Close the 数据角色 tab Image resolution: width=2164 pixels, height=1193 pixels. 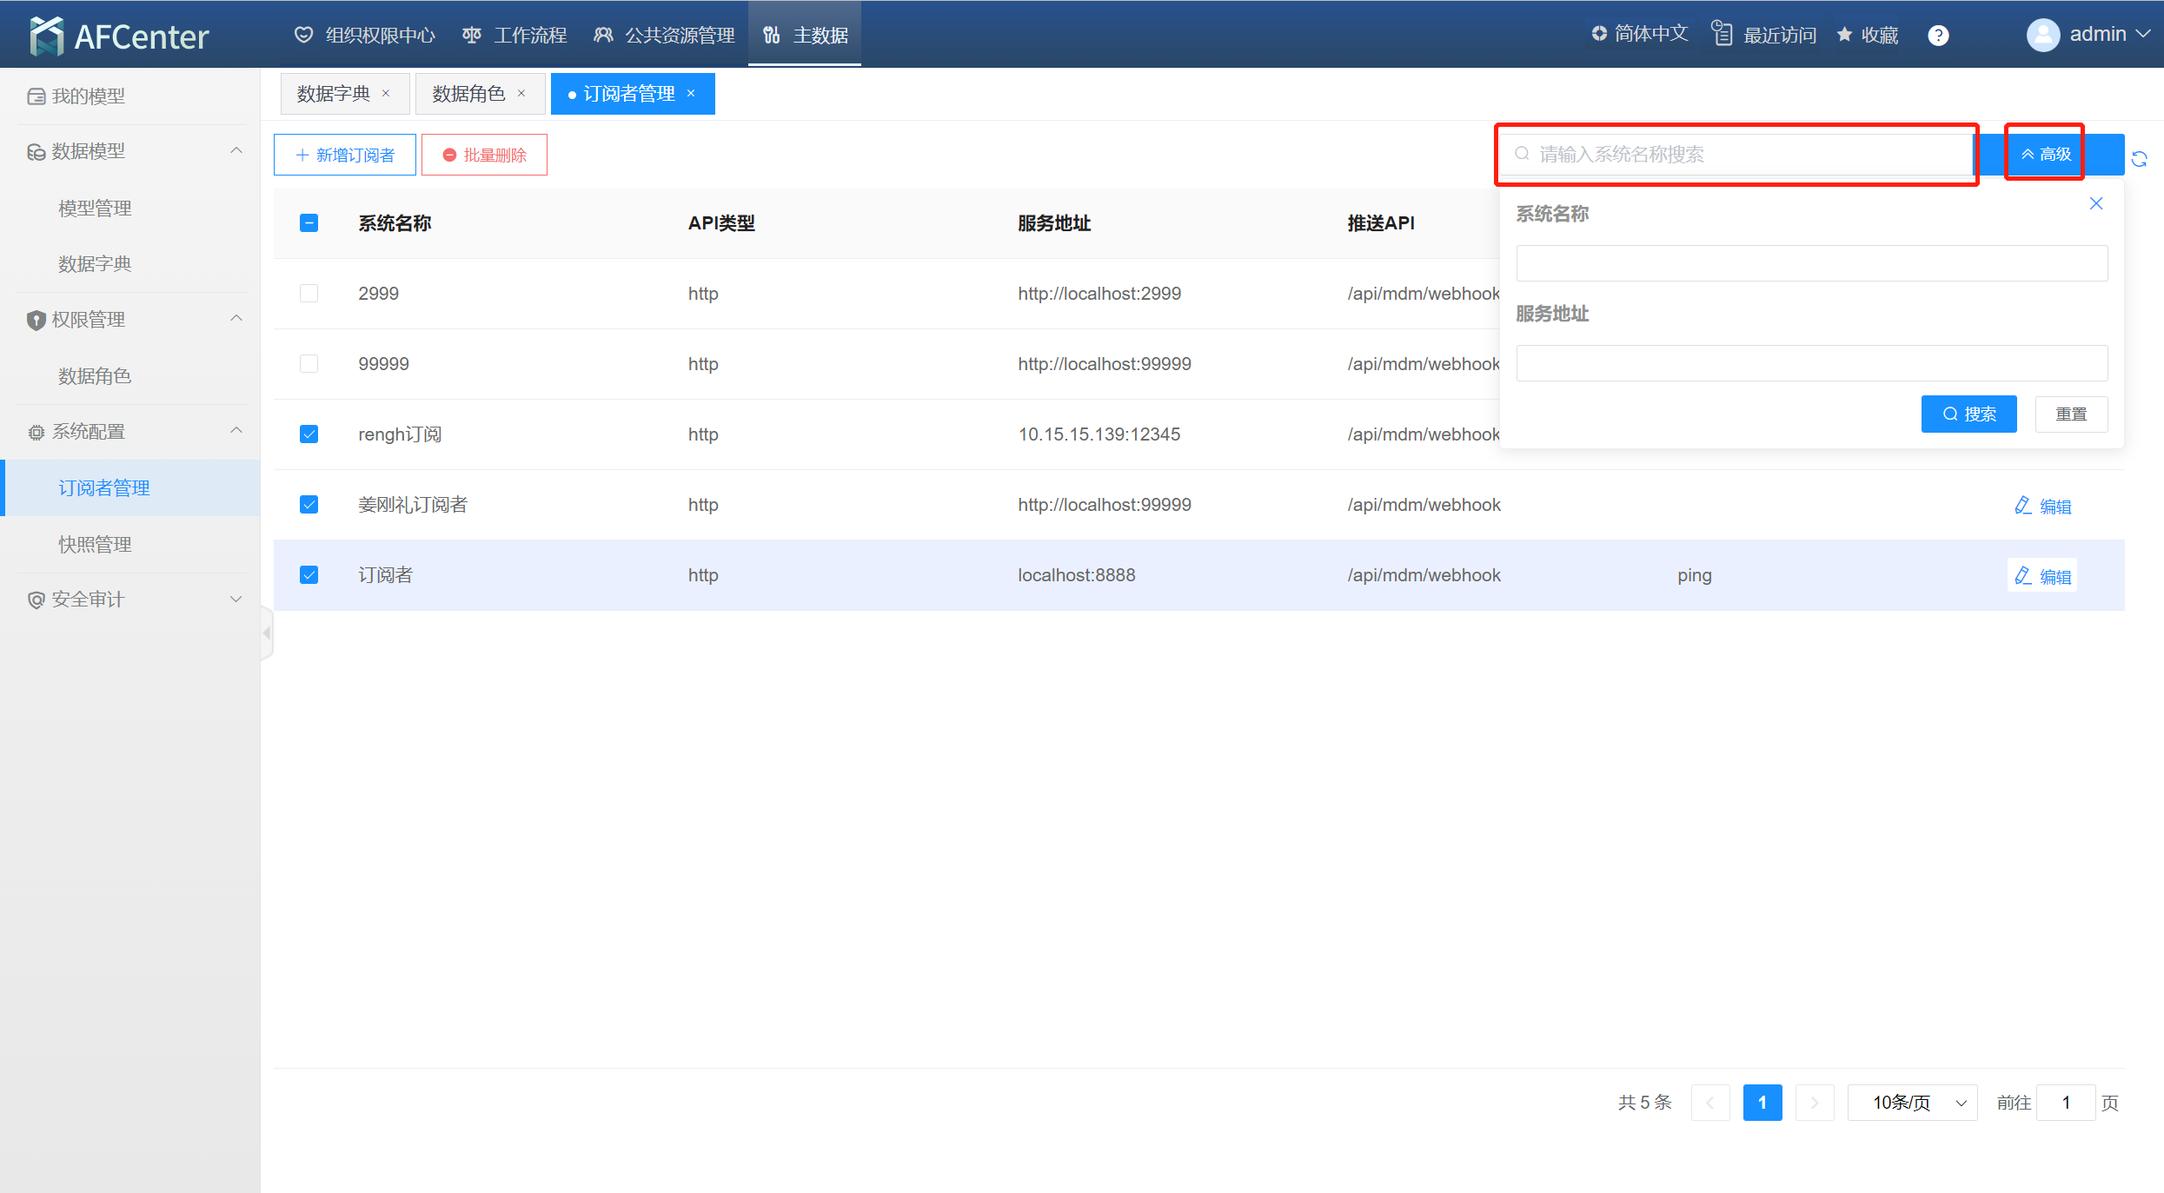(521, 93)
